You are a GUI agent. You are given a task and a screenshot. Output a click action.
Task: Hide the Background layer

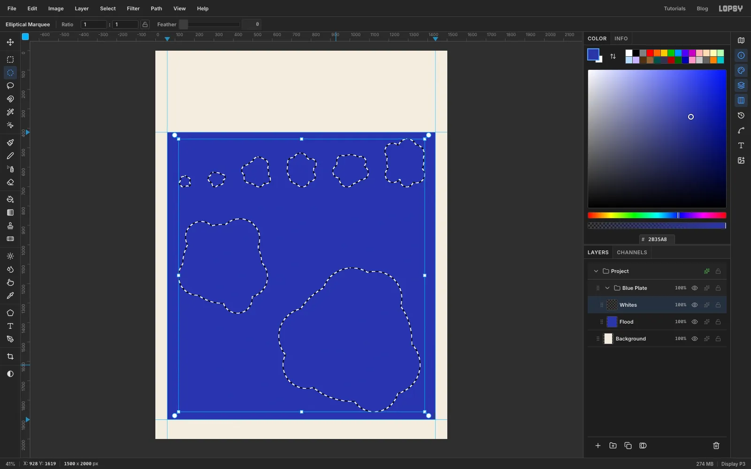(x=695, y=339)
